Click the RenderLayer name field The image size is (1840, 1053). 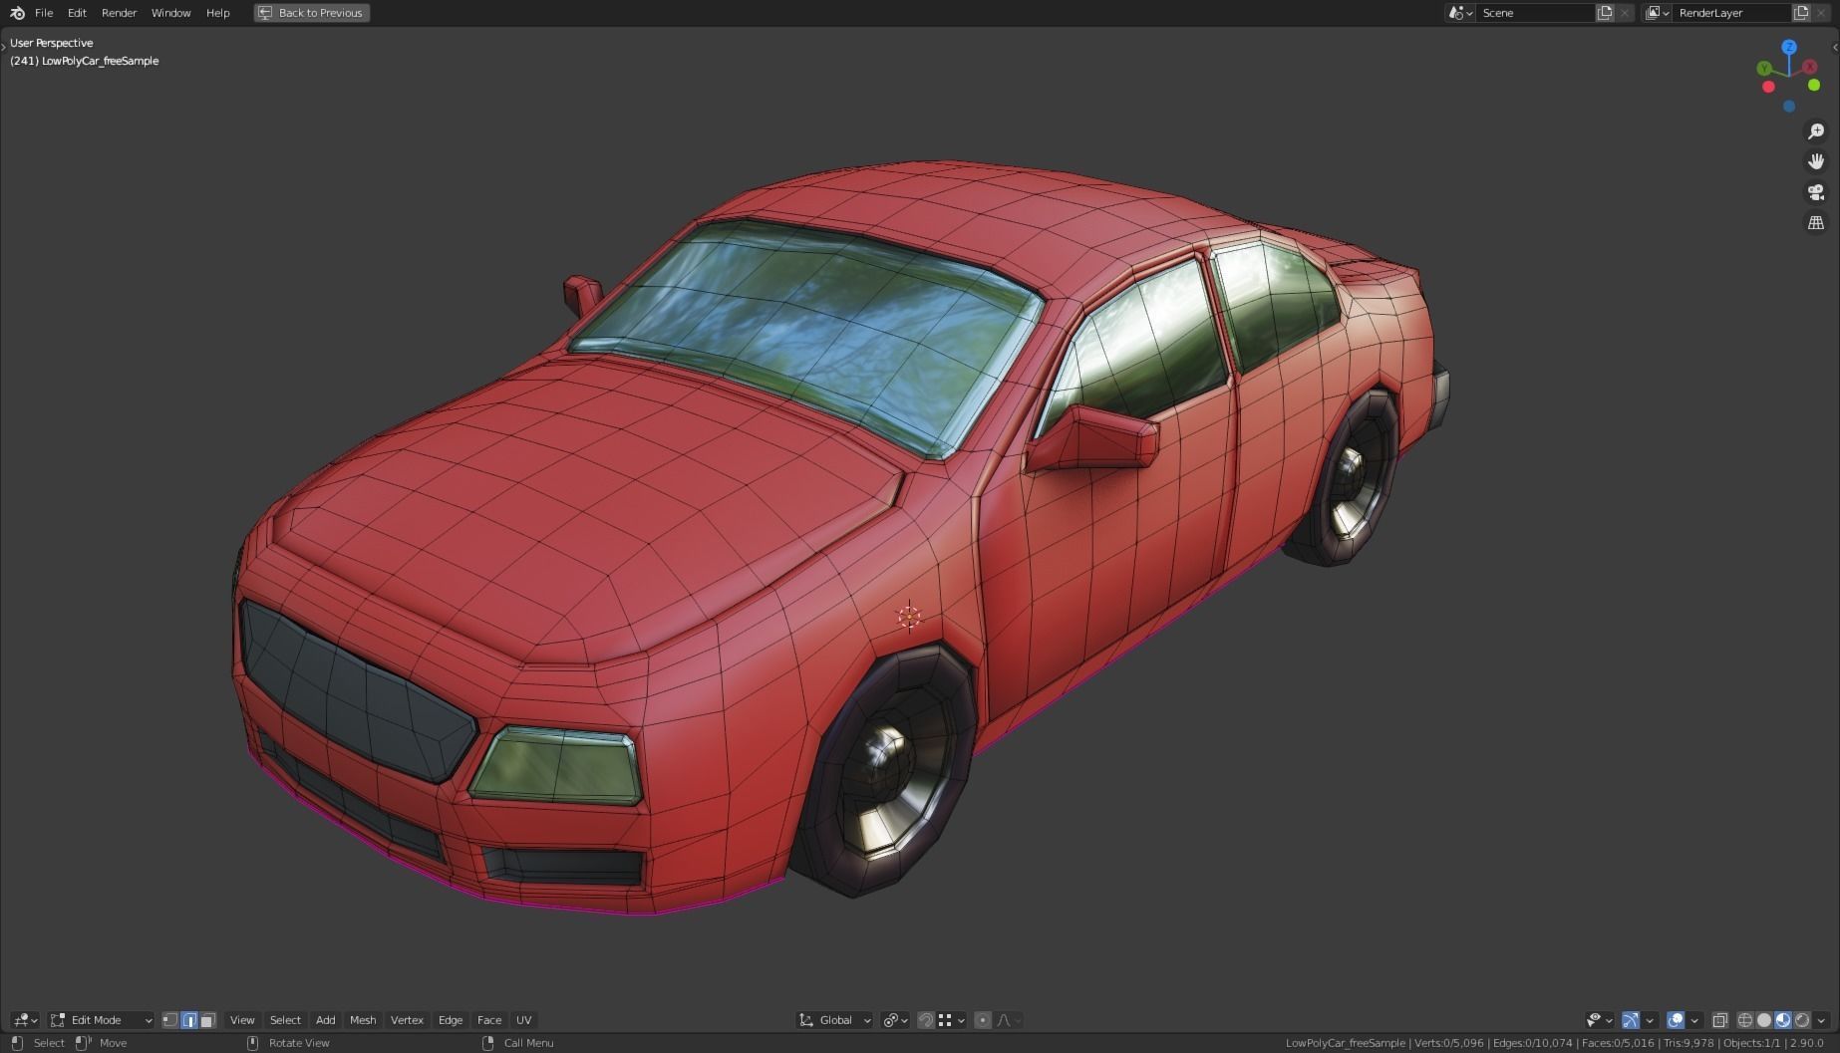pyautogui.click(x=1731, y=13)
